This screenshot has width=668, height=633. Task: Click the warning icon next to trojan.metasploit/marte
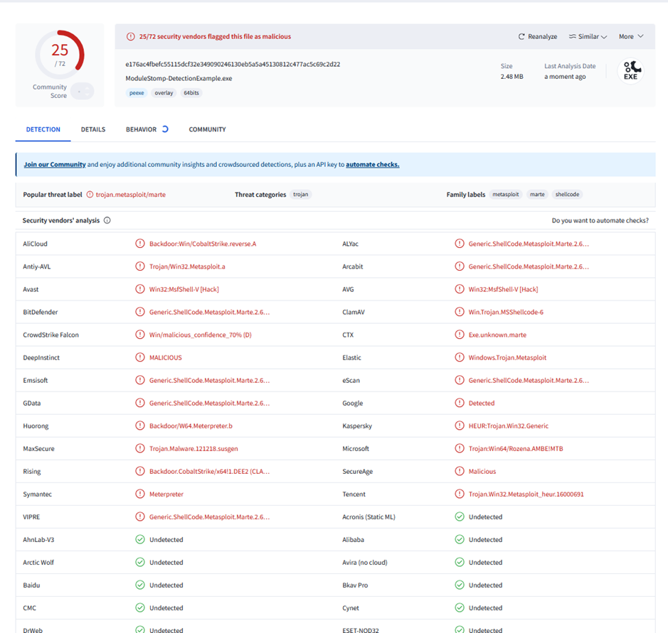(90, 195)
